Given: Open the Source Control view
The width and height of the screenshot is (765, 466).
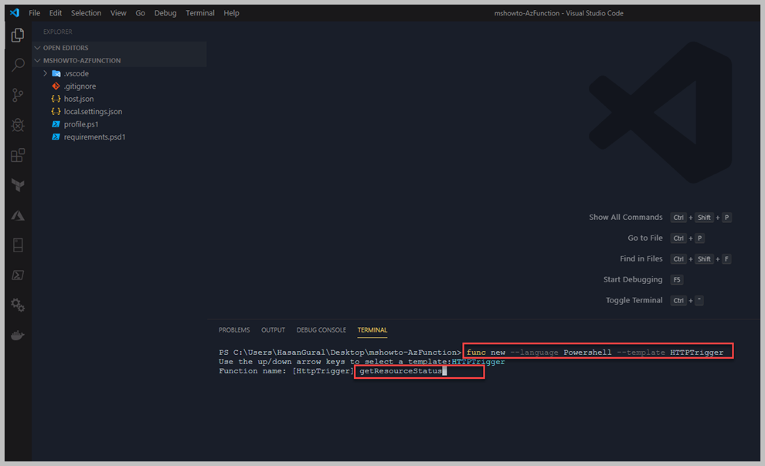Looking at the screenshot, I should [18, 95].
